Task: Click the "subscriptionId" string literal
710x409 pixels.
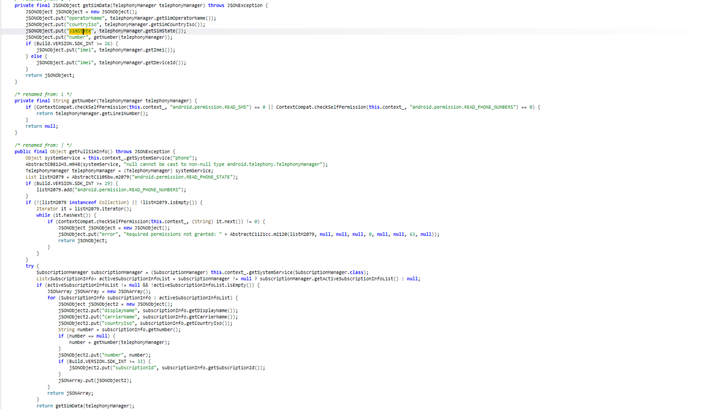Action: [x=134, y=368]
